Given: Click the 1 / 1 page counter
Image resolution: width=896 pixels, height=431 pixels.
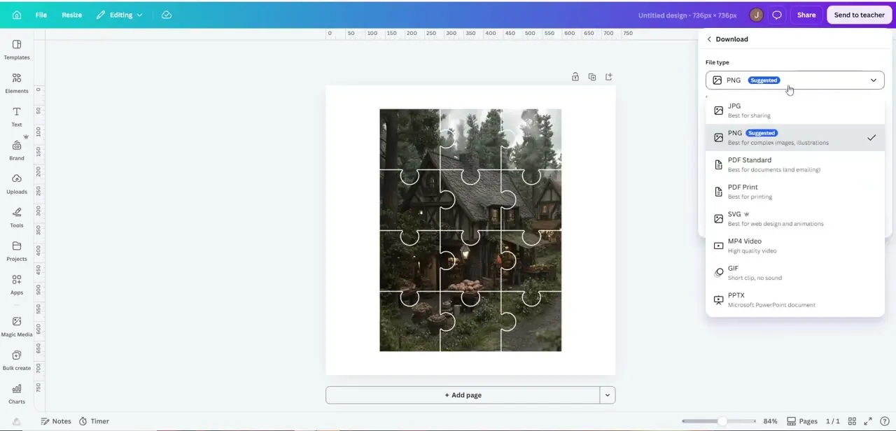Looking at the screenshot, I should pyautogui.click(x=832, y=421).
